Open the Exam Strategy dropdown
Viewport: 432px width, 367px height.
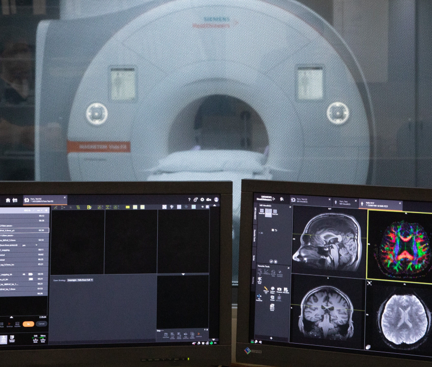pyautogui.click(x=80, y=280)
